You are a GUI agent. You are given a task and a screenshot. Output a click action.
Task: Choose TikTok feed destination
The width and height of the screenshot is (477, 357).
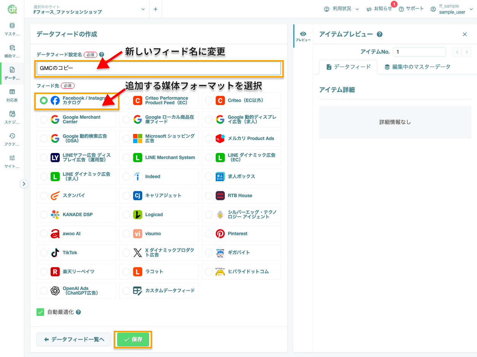click(x=76, y=253)
